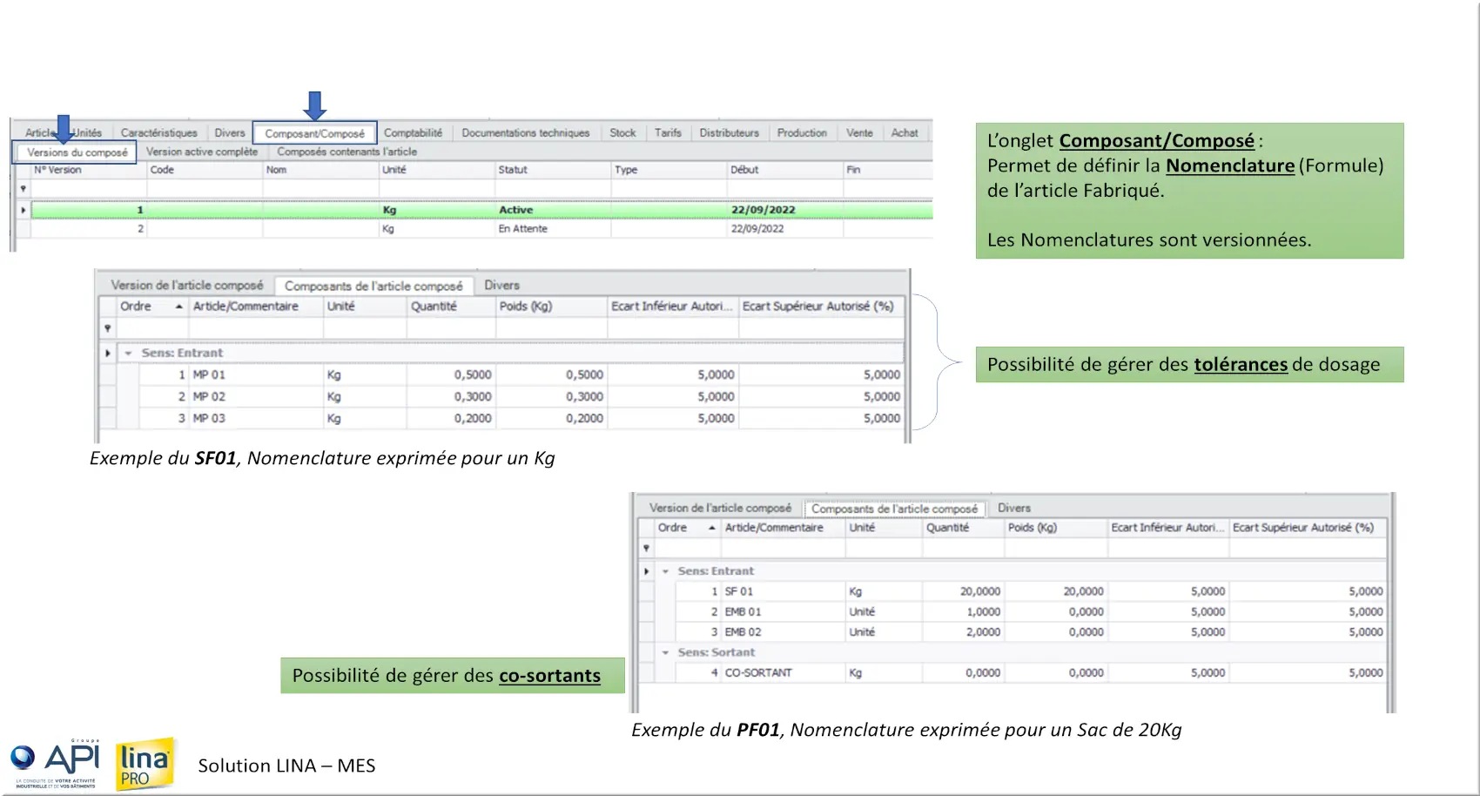Screen dimensions: 1480x796
Task: Open the Vente tab
Action: (x=859, y=133)
